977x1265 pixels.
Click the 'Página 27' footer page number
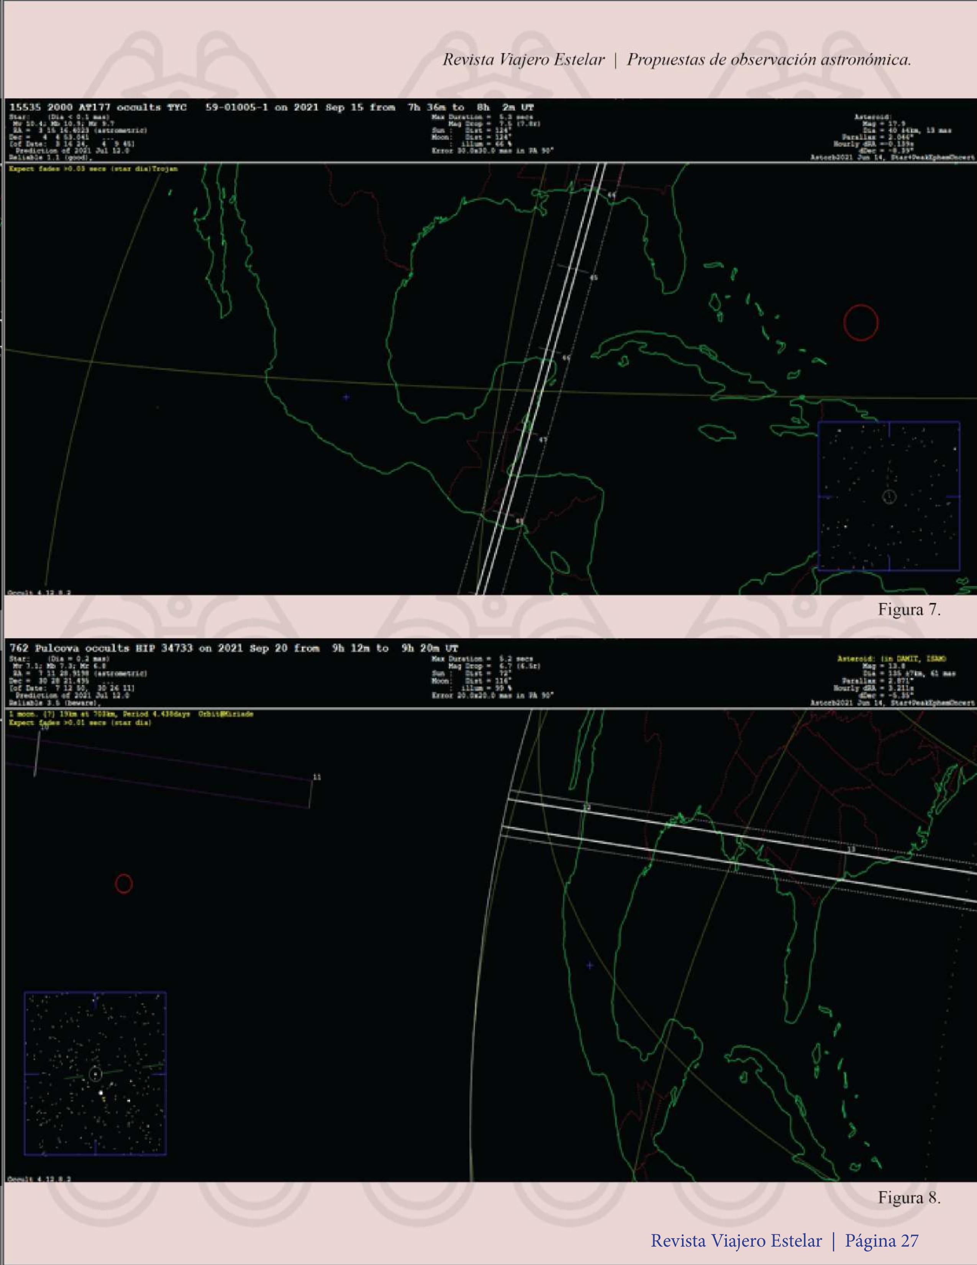(x=882, y=1241)
